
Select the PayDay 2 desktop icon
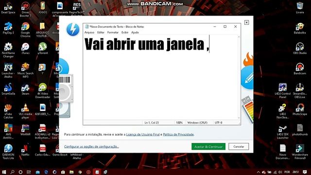[8, 28]
